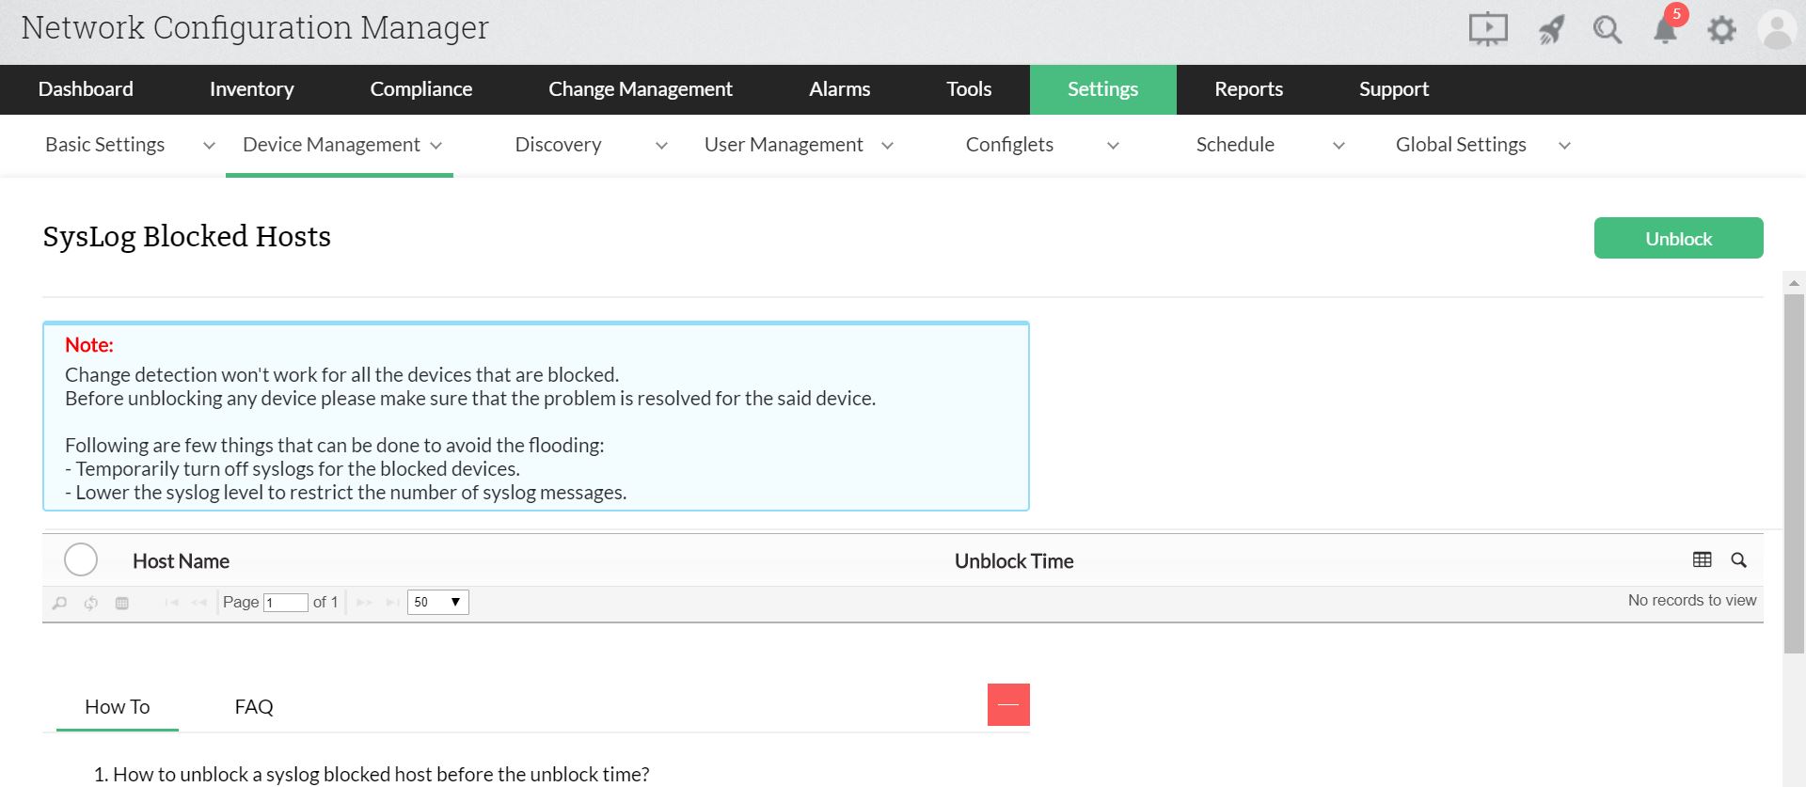Go to the Compliance menu
Viewport: 1806px width, 787px height.
coord(420,89)
